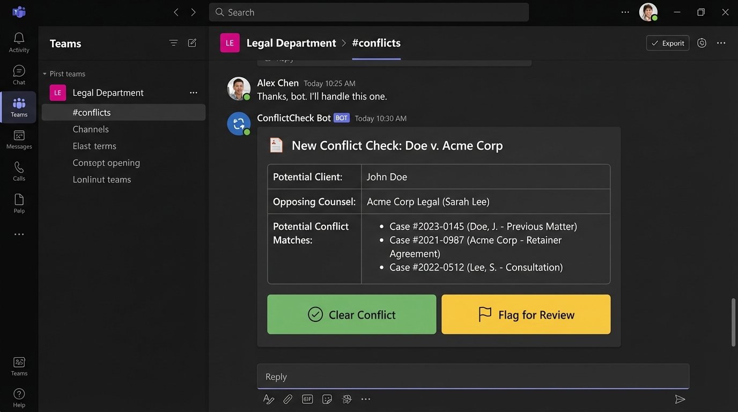The height and width of the screenshot is (412, 738).
Task: Send the reply with the send arrow icon
Action: click(x=680, y=399)
